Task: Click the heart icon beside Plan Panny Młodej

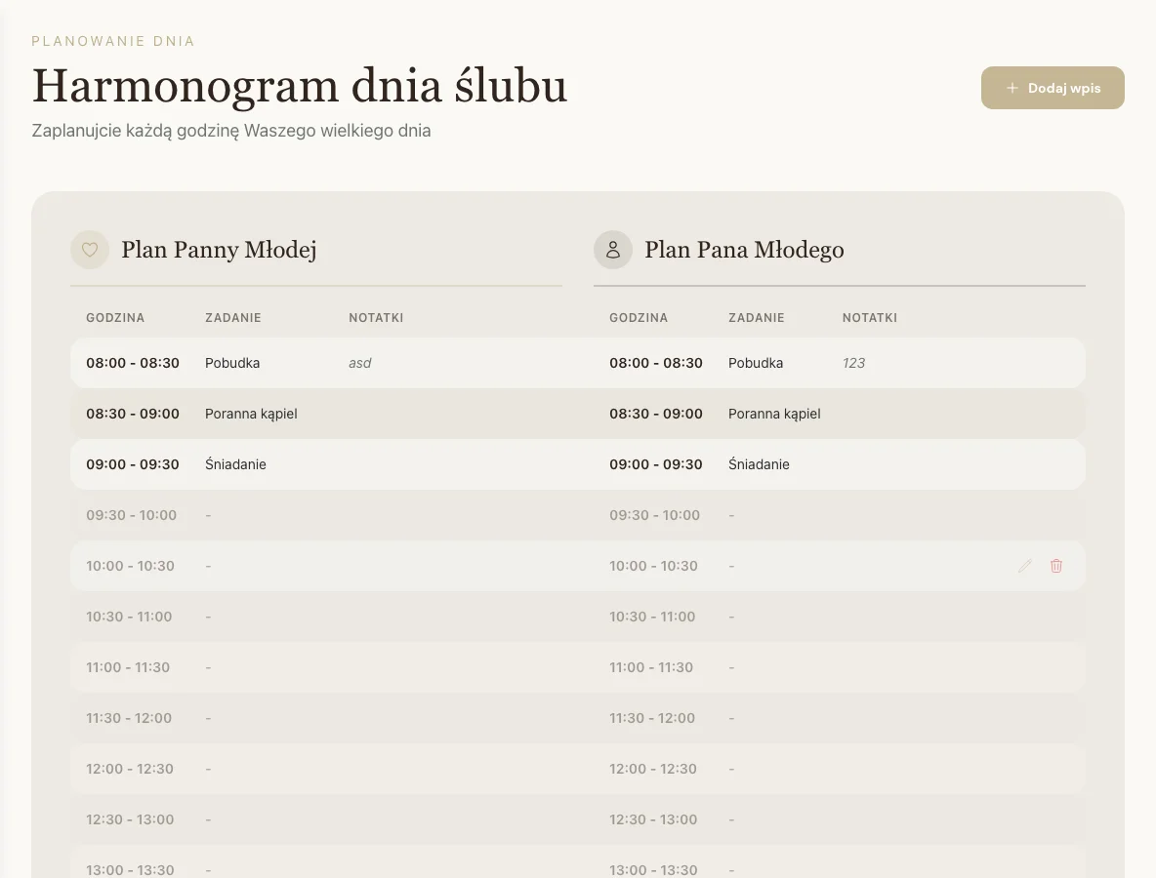Action: coord(90,250)
